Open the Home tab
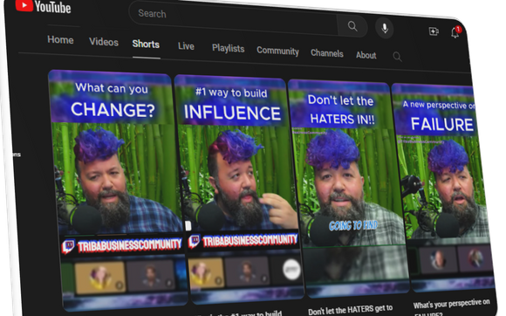The image size is (506, 316). 60,39
